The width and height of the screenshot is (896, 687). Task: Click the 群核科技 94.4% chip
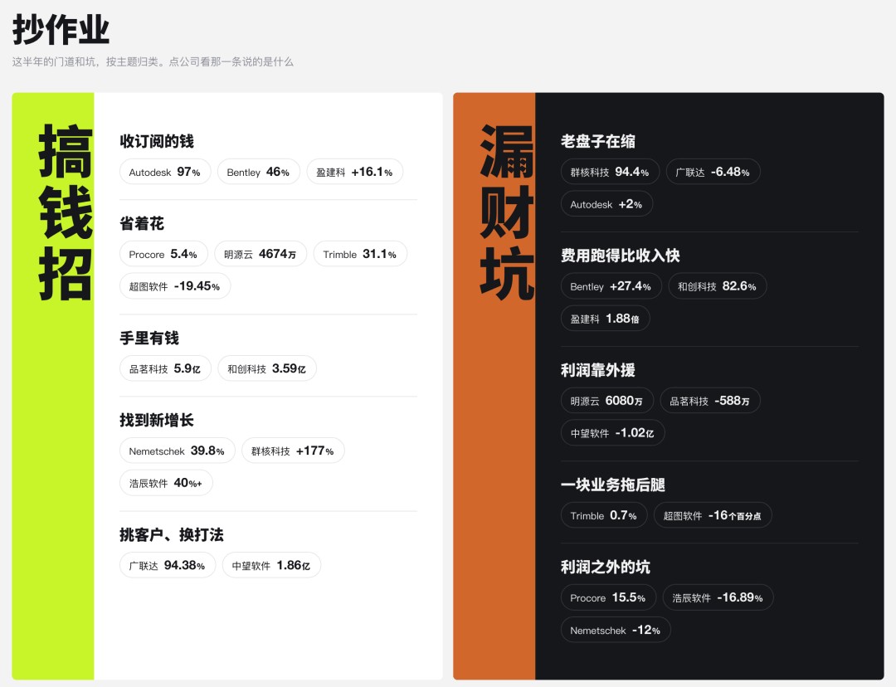click(x=611, y=172)
